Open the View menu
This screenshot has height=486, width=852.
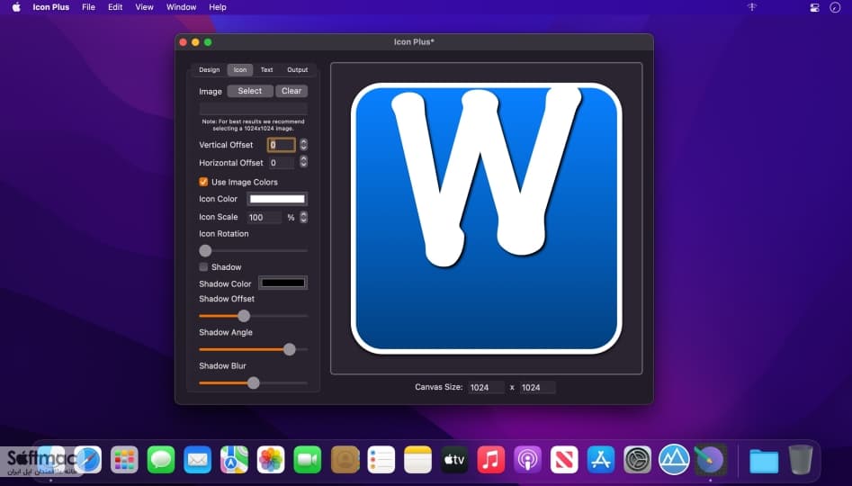pyautogui.click(x=144, y=7)
